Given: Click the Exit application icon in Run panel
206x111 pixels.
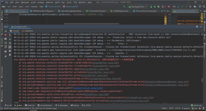Looking at the screenshot, I should tap(5, 47).
